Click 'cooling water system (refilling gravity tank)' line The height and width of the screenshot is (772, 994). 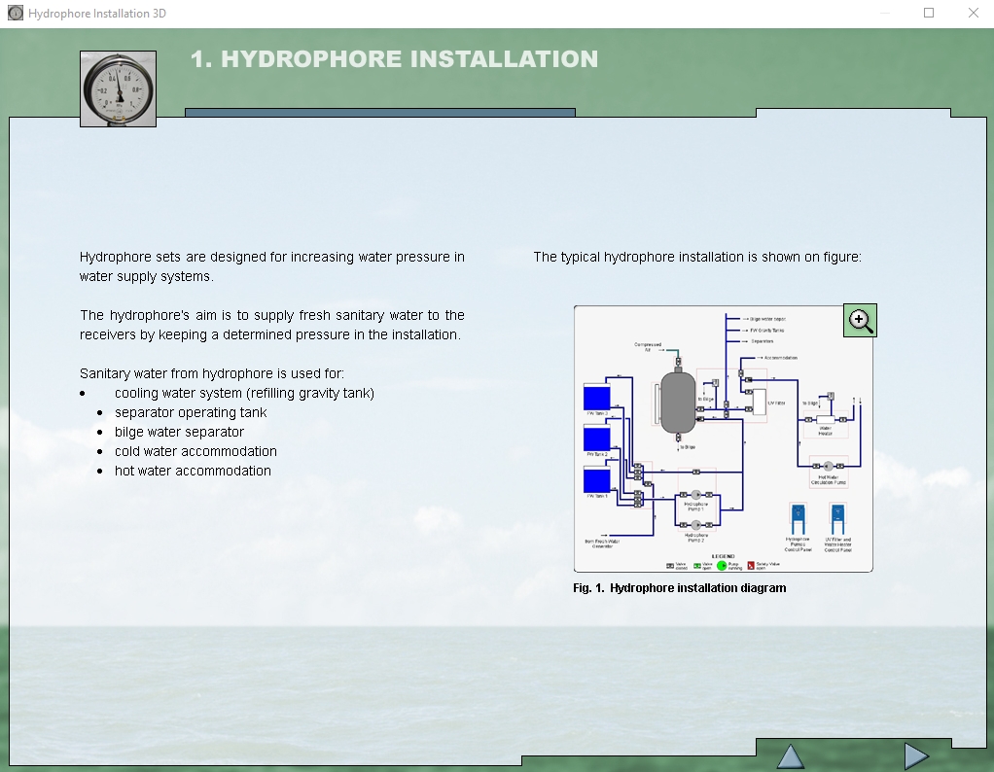point(245,393)
